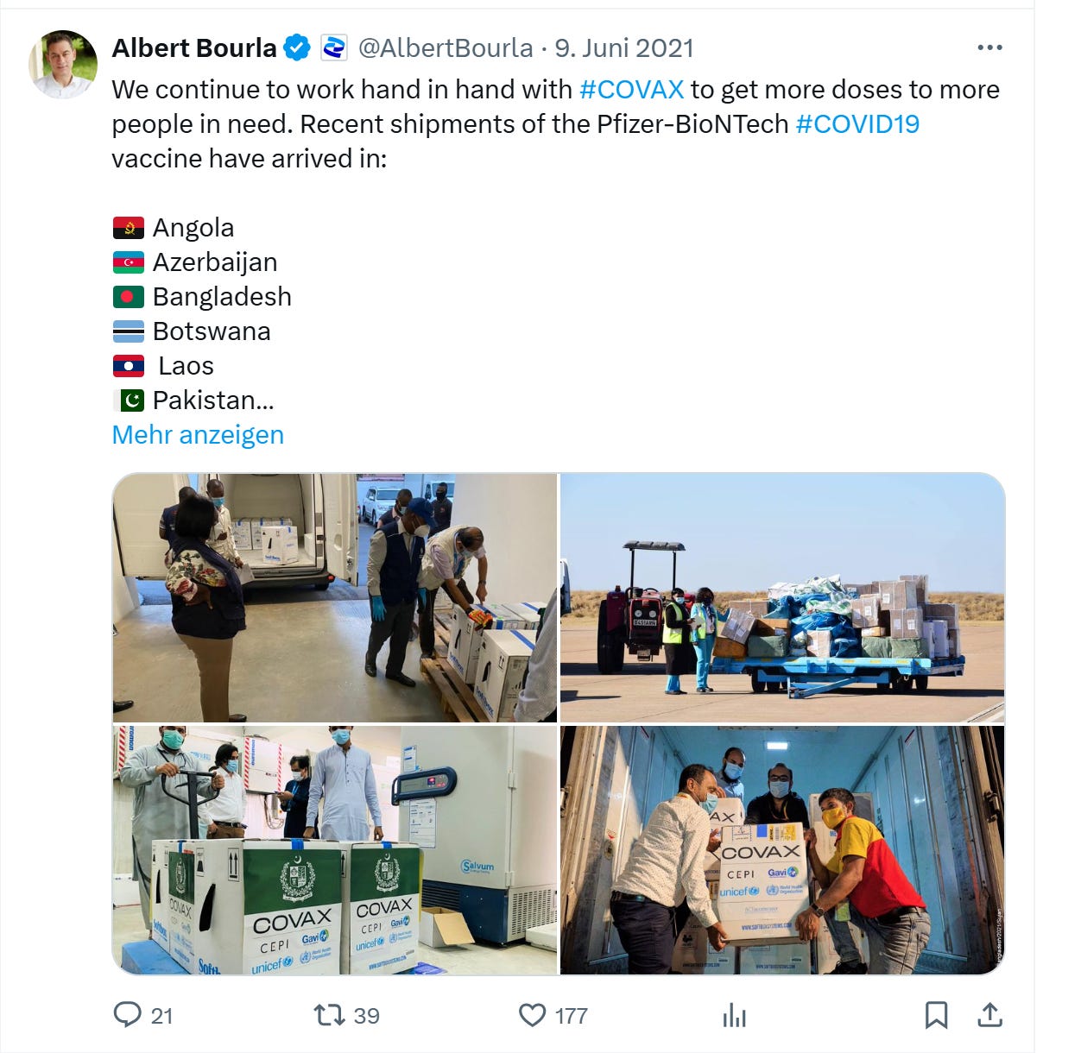The height and width of the screenshot is (1053, 1081).
Task: Expand the tweet with Mehr anzeigen
Action: point(198,434)
